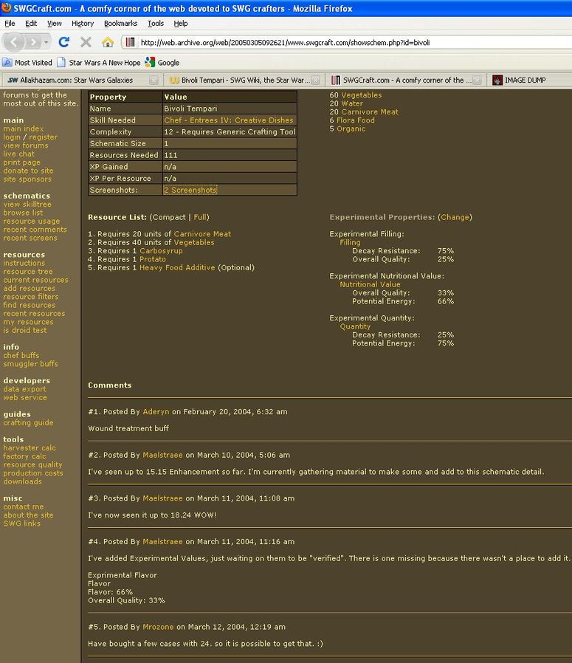This screenshot has height=663, width=572.
Task: Reload the page with the refresh icon
Action: click(x=64, y=42)
